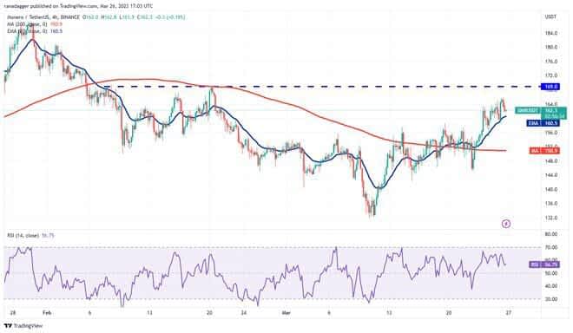
Task: Open the USDT currency label on price axis
Action: pyautogui.click(x=550, y=16)
